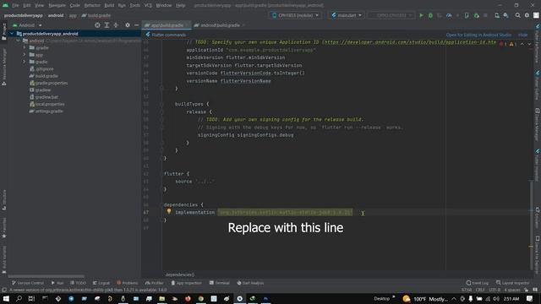Image resolution: width=541 pixels, height=304 pixels.
Task: Click the UTF-8 encoding status bar entry
Action: [x=495, y=290]
